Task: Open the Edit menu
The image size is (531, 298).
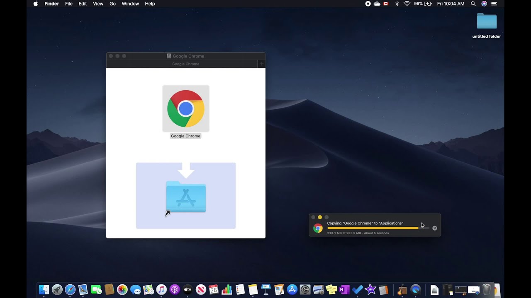Action: click(83, 4)
